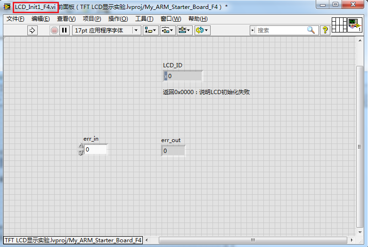Click the err_in numeric field
The width and height of the screenshot is (368, 247).
(96, 149)
